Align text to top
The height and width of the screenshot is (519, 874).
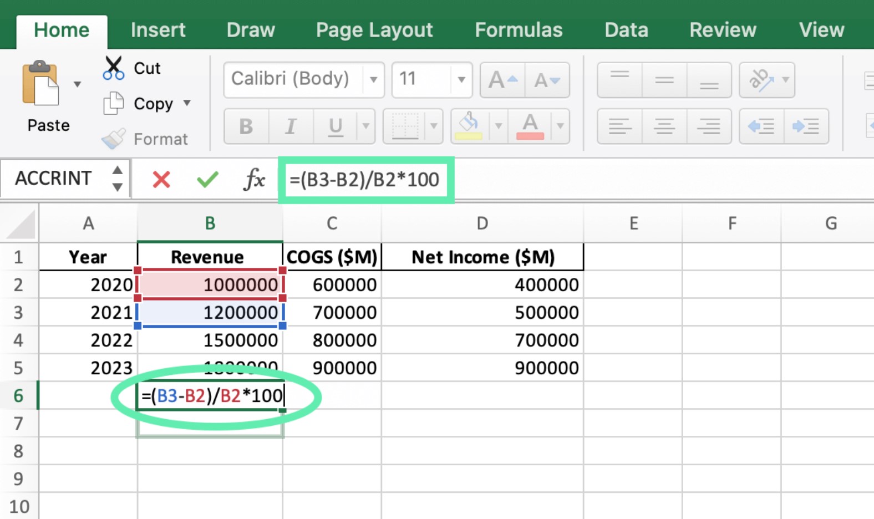(x=620, y=80)
